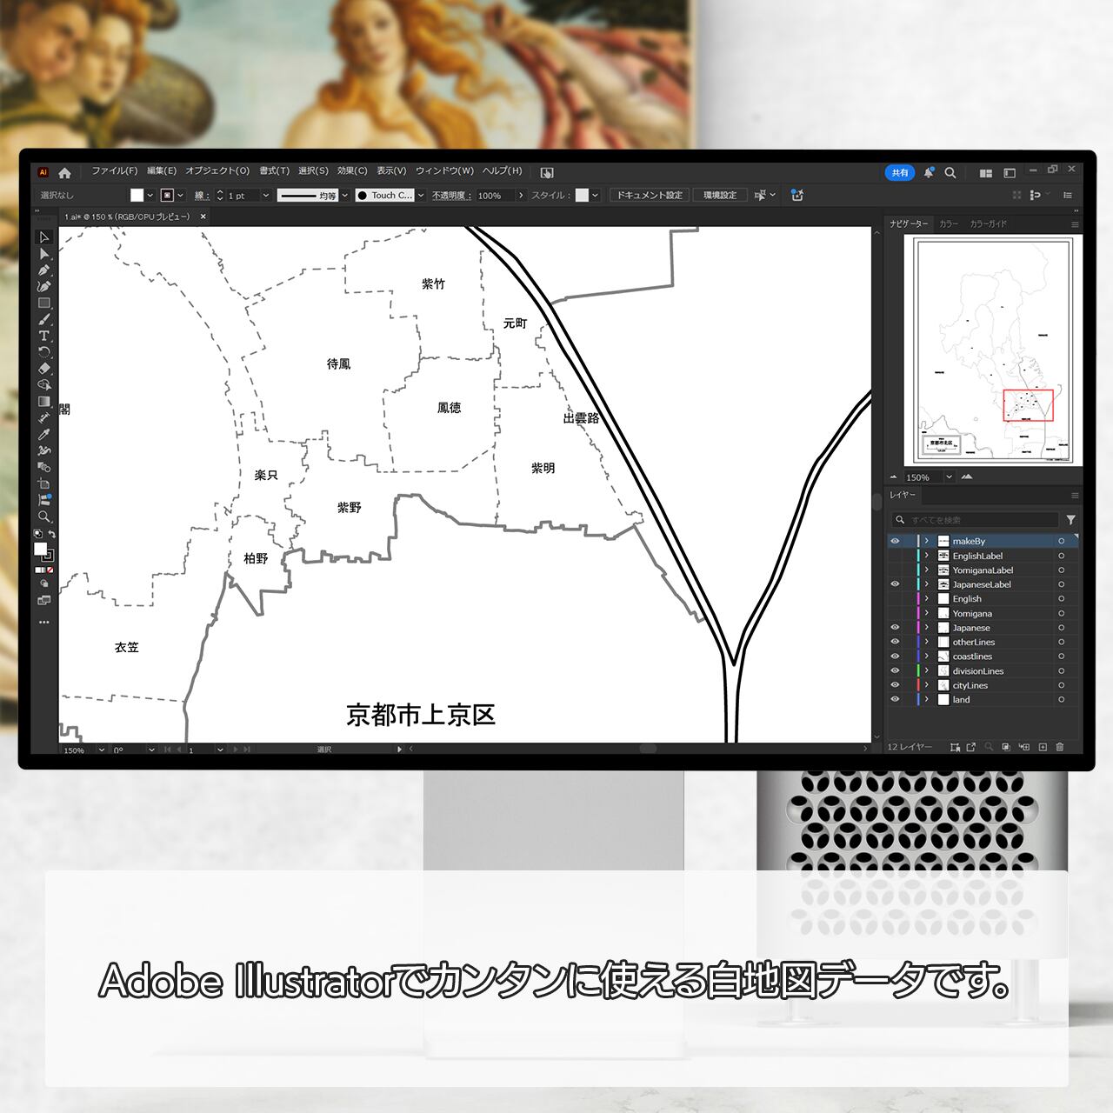The image size is (1113, 1113).
Task: Select the Gradient tool
Action: pos(44,402)
